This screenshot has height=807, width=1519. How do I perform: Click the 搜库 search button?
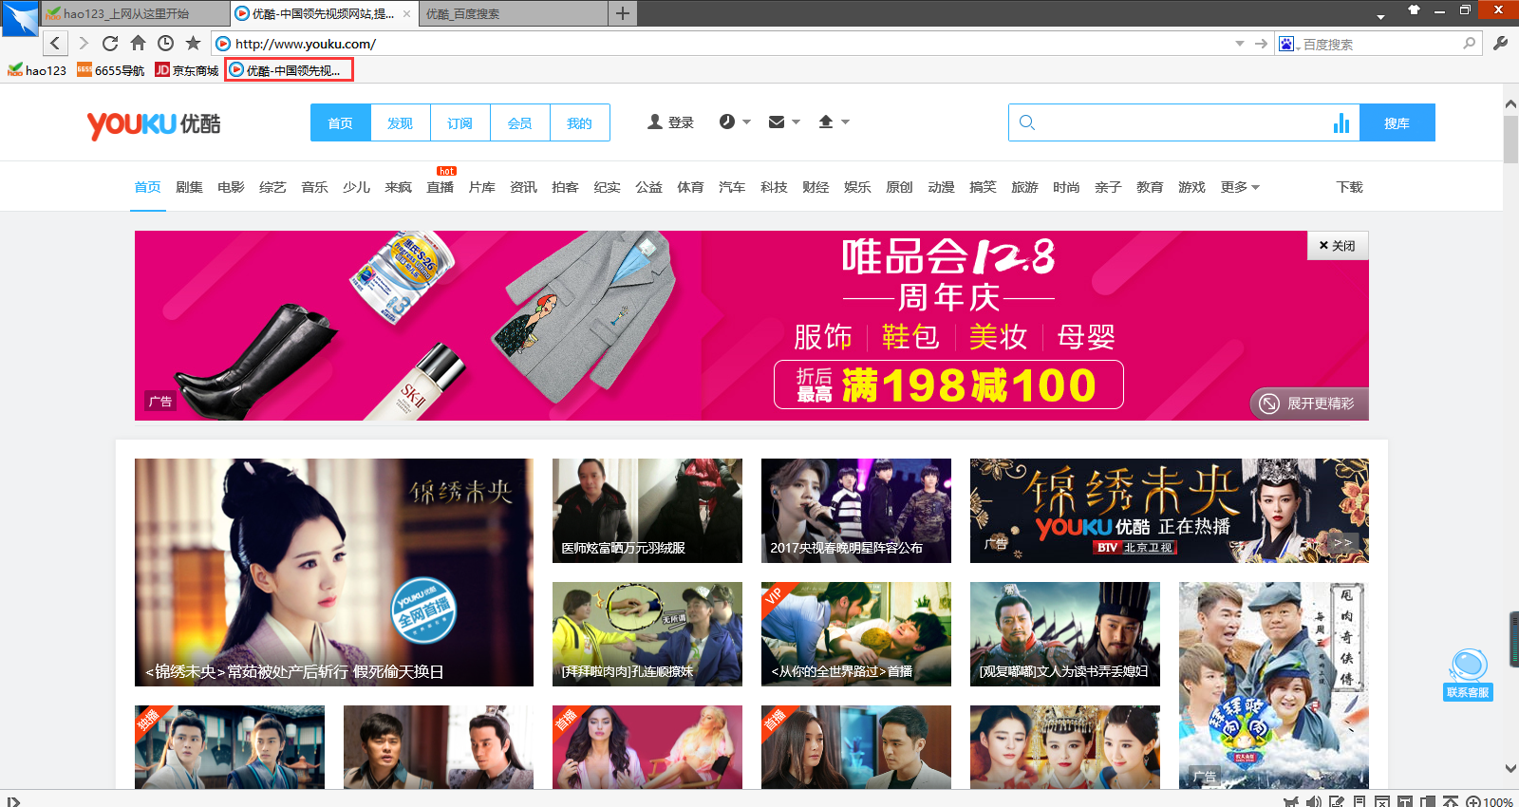pos(1397,122)
